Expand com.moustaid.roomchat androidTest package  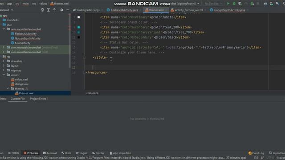[4, 48]
